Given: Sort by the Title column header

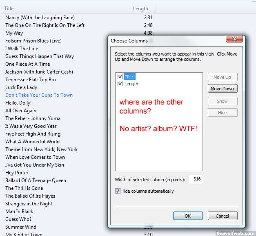Looking at the screenshot, I should coord(66,9).
